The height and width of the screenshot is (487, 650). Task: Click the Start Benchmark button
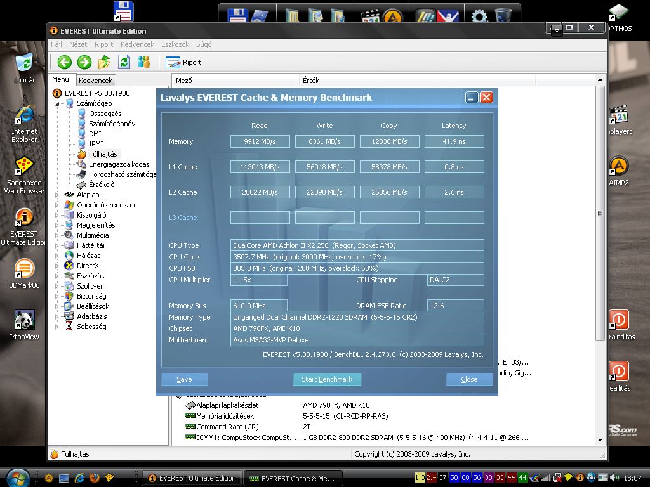(327, 379)
